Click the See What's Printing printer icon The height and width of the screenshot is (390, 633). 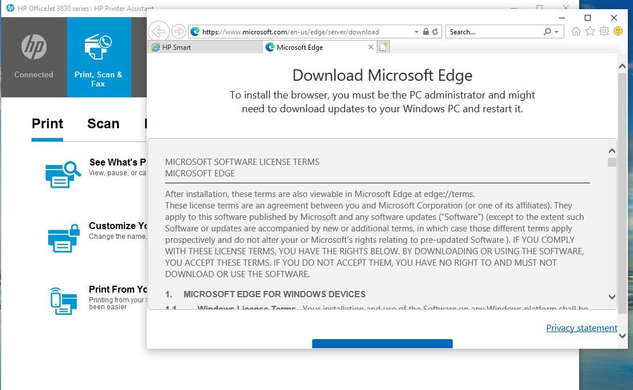coord(63,174)
